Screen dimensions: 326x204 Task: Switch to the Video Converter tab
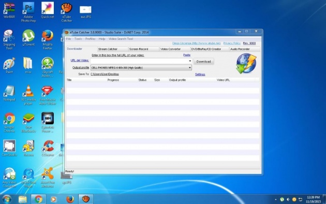(x=175, y=49)
